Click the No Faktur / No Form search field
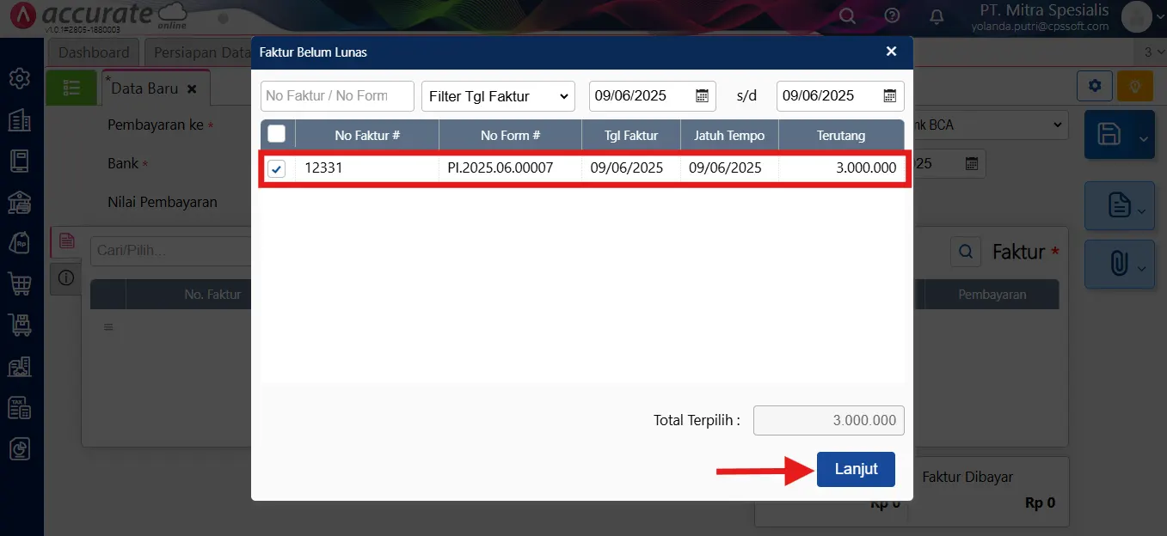The height and width of the screenshot is (536, 1167). pos(337,96)
